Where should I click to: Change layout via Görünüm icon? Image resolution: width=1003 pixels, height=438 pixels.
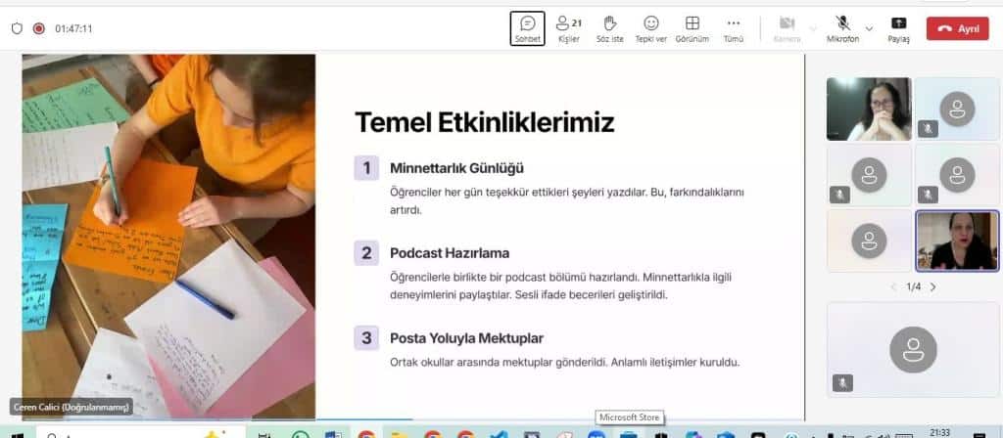(693, 27)
